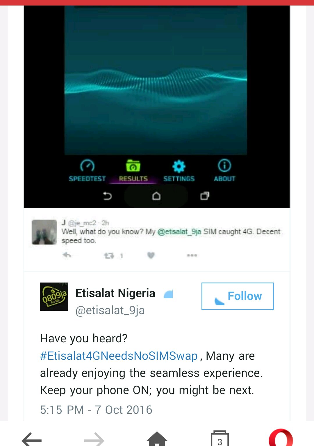Viewport: 314px width, 446px height.
Task: Open the @etisalat_9ja mention in the quoted tweet
Action: click(179, 232)
